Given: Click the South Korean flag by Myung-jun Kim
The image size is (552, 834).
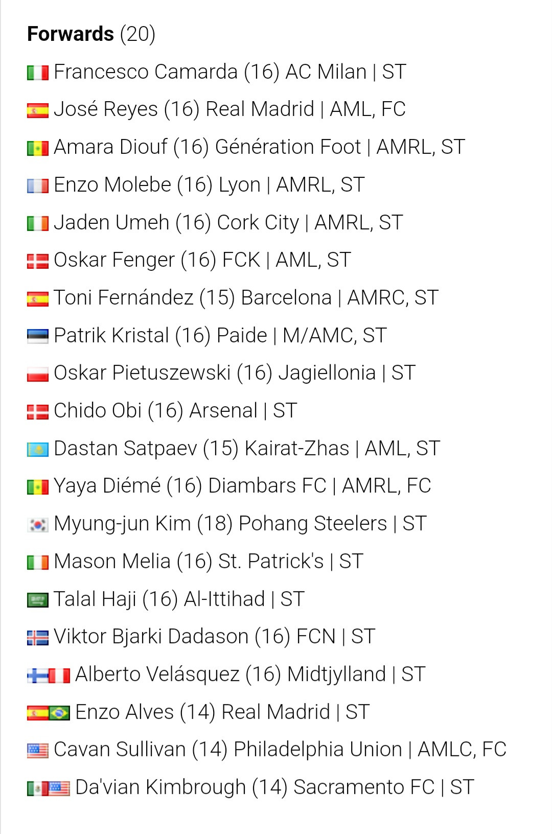Looking at the screenshot, I should [38, 525].
